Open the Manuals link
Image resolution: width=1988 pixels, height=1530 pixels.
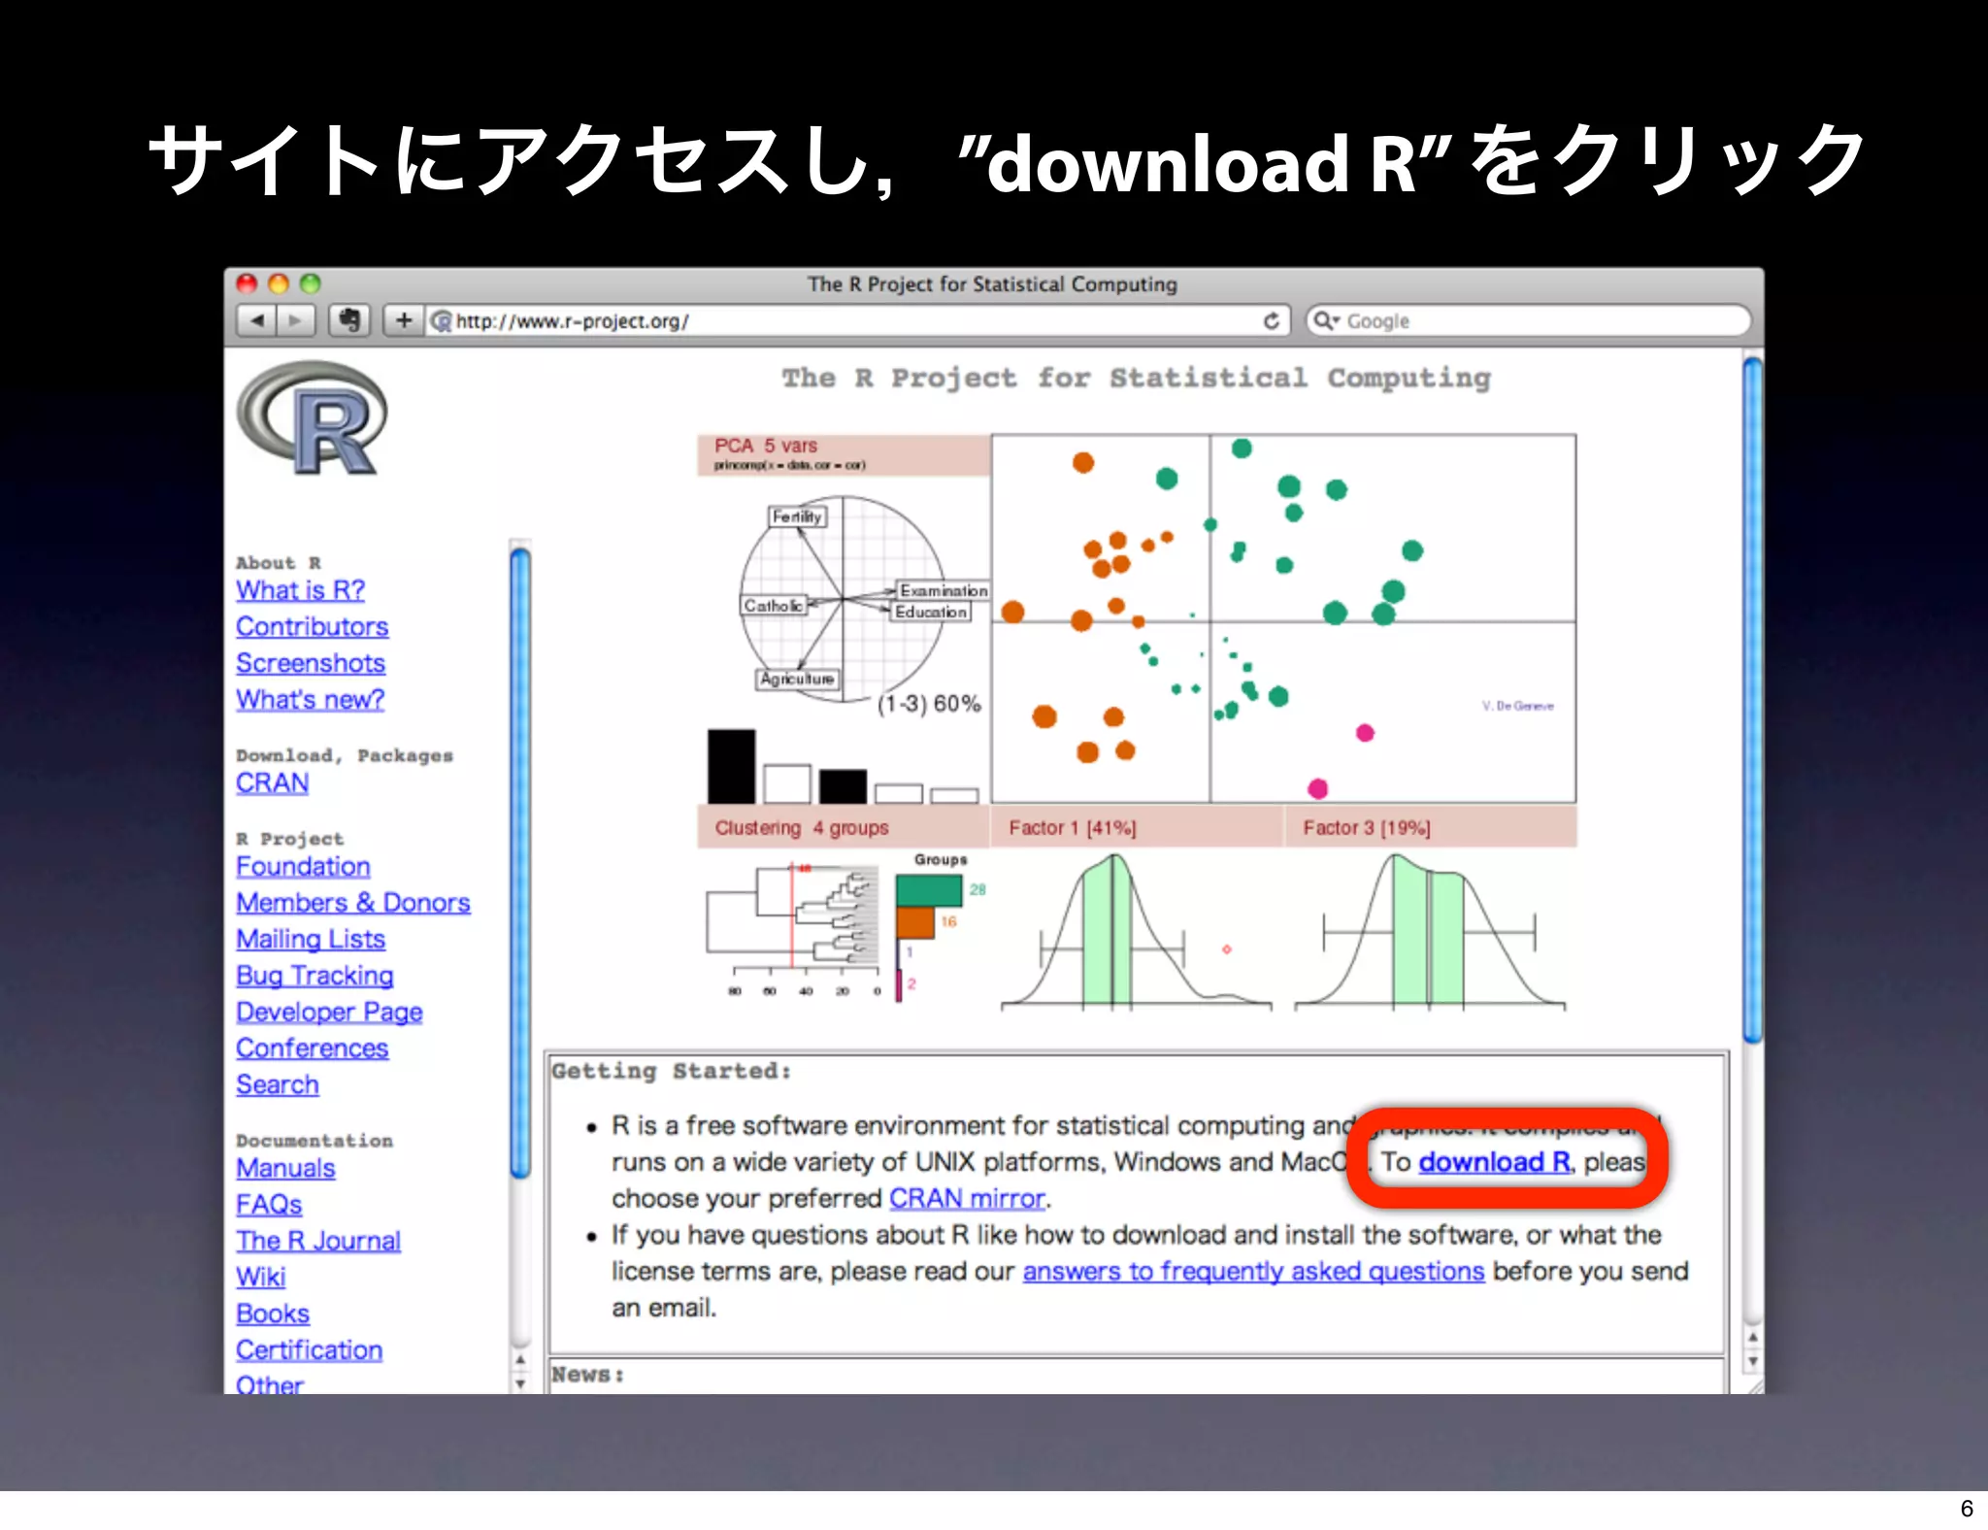coord(285,1169)
